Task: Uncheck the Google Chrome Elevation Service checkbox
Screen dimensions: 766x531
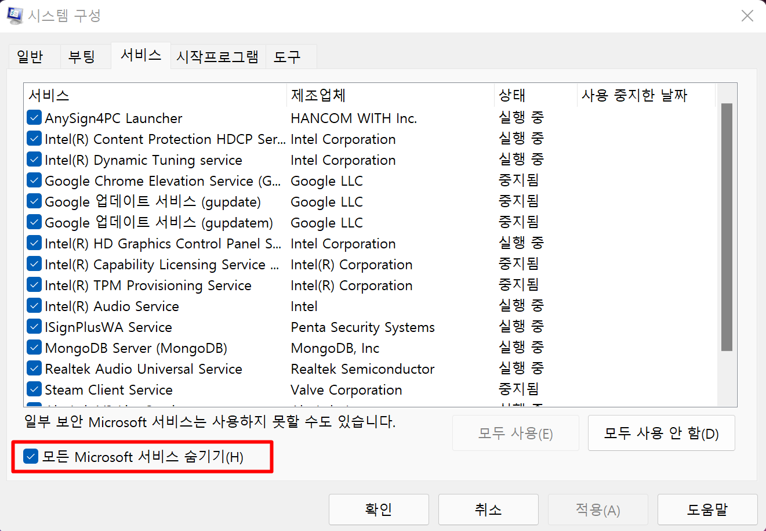Action: tap(34, 180)
